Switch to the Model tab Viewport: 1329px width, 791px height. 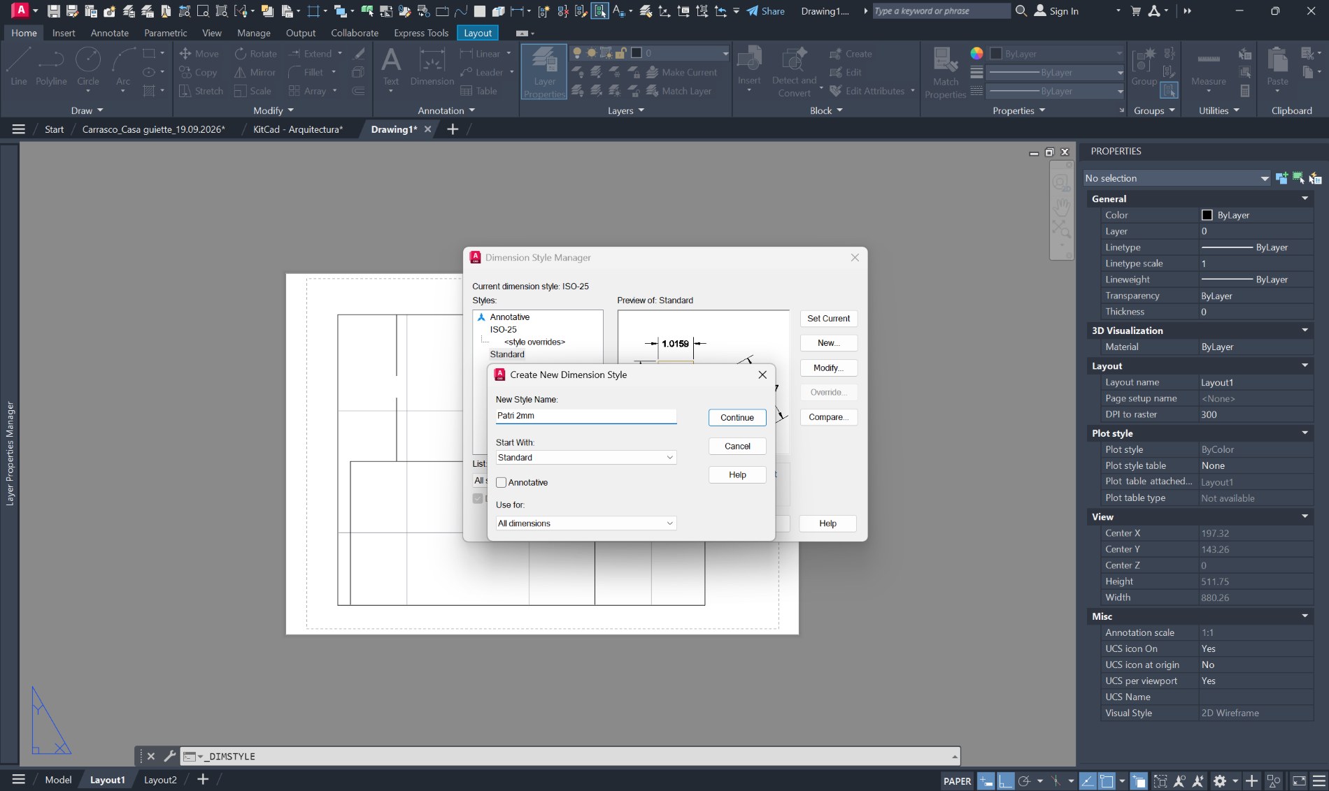click(x=58, y=780)
